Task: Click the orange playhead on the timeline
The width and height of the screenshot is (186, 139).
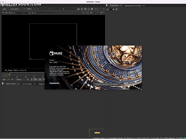Action: point(9,74)
